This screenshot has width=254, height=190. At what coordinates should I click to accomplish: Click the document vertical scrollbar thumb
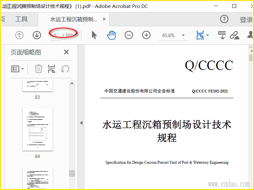click(251, 58)
